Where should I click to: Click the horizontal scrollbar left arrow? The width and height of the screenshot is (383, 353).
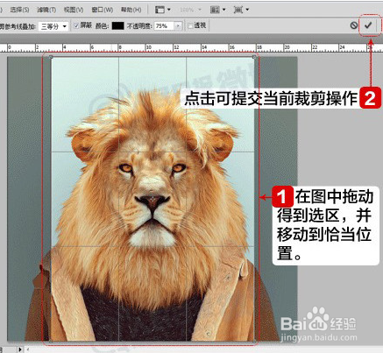pyautogui.click(x=28, y=349)
